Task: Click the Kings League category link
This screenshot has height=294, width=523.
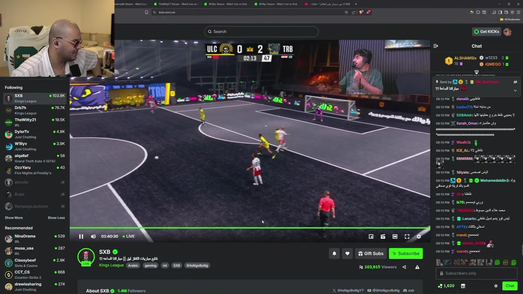Action: (111, 265)
